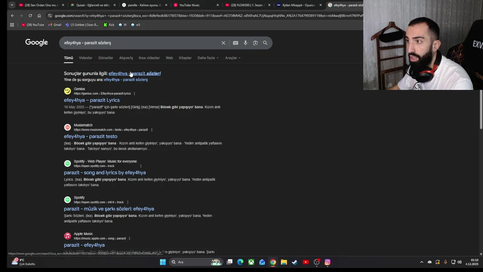Screen dimensions: 483x272
Task: Reload the current page
Action: point(30,15)
